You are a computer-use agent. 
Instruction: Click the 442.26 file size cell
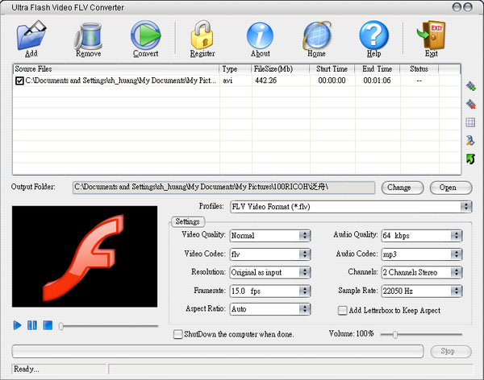tap(265, 81)
